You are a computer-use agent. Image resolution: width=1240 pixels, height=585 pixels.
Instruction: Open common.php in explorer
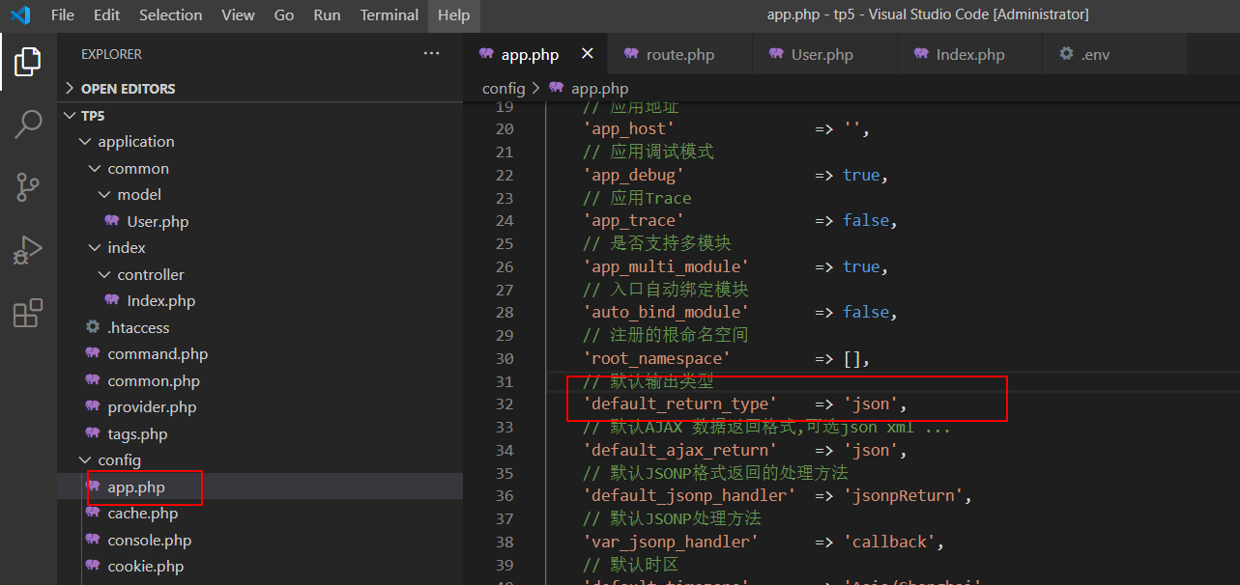tap(260, 380)
